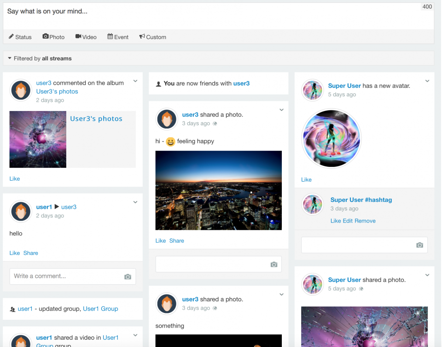
Task: Select the Event tab in the composer
Action: coord(118,37)
